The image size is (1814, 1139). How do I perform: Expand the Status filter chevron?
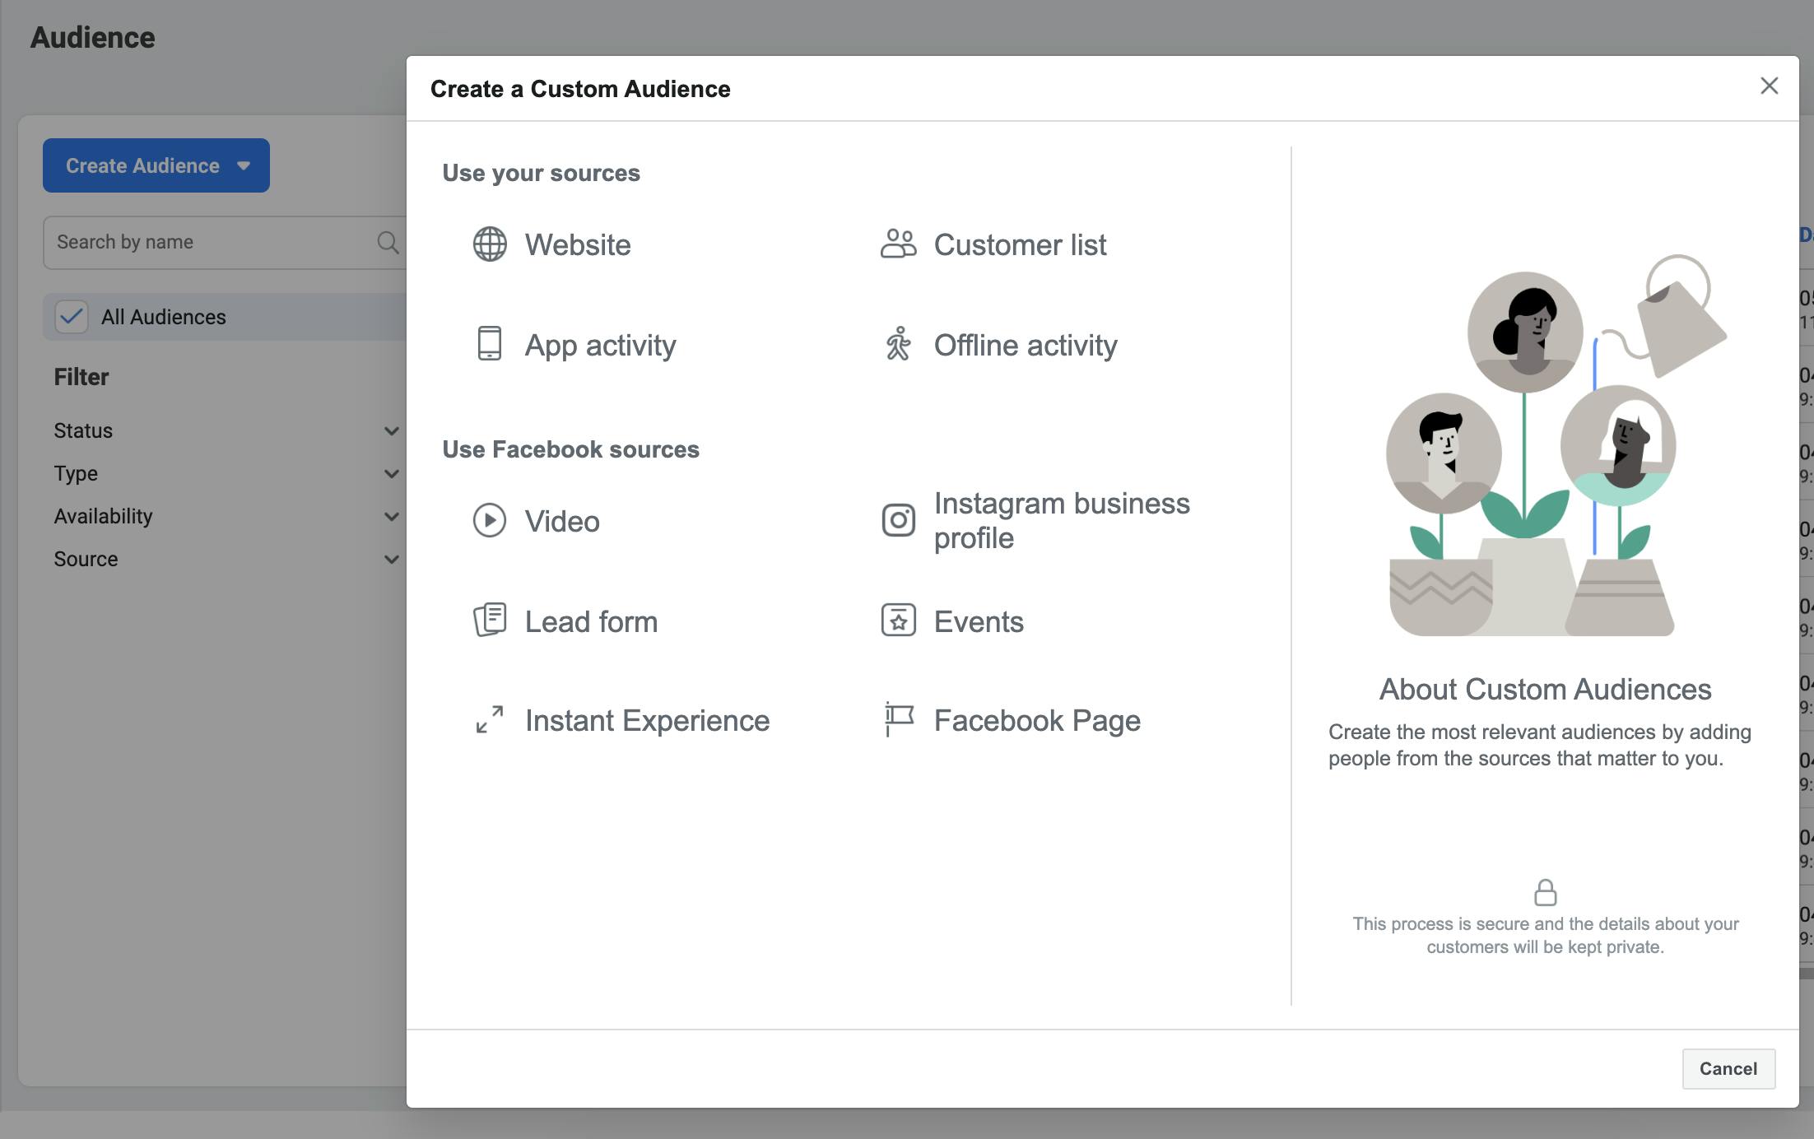click(392, 430)
